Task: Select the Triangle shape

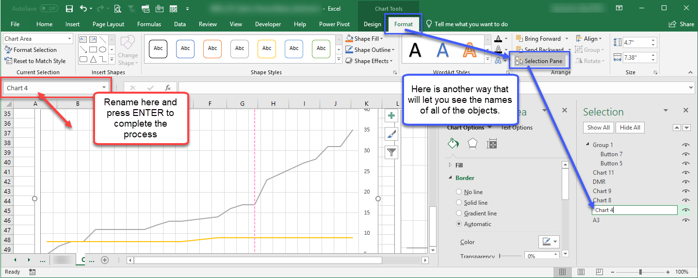Action: [93, 59]
